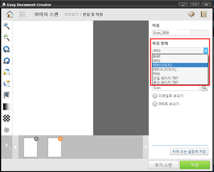Select the zoom out magnifier tool

coord(6,37)
